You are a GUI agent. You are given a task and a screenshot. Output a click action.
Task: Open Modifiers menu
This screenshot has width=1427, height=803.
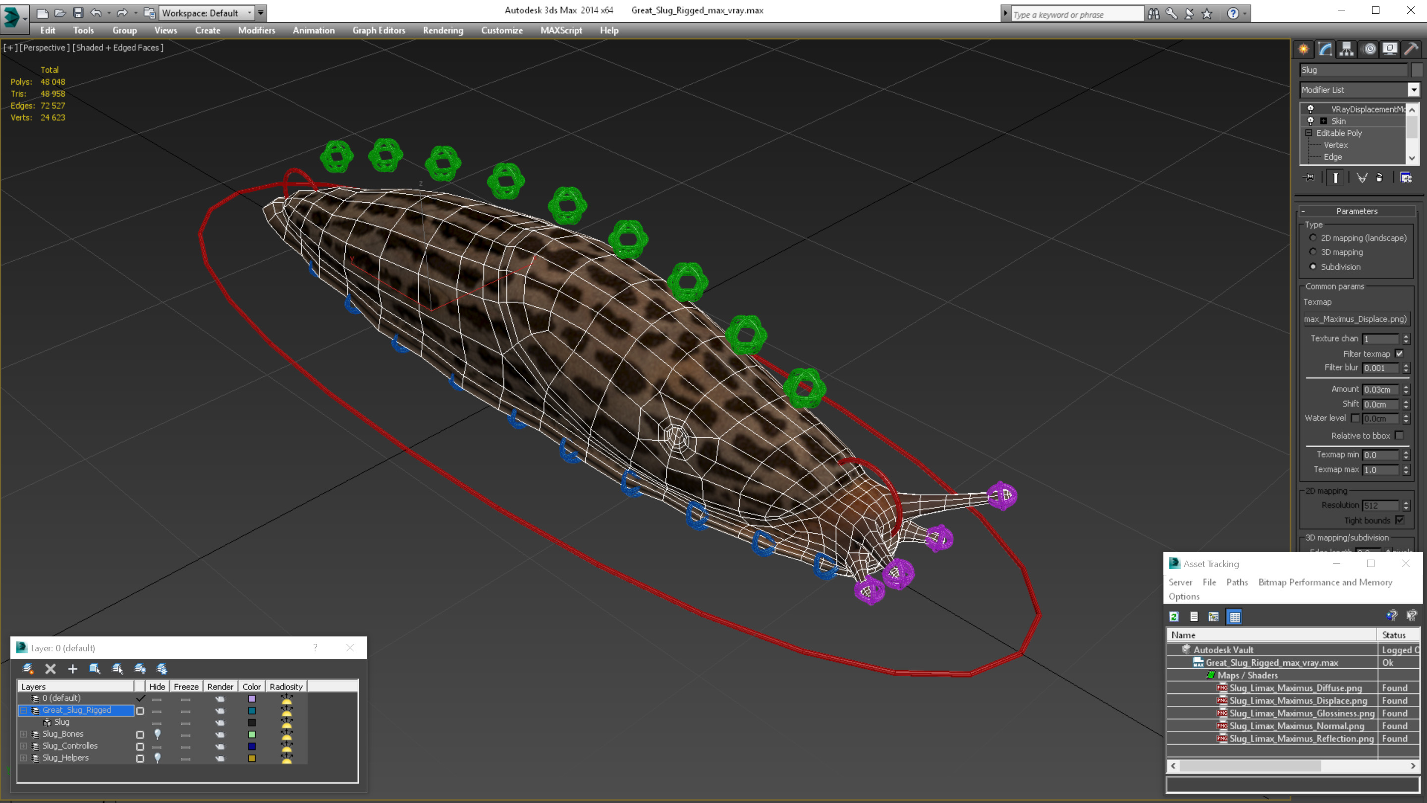pos(257,30)
